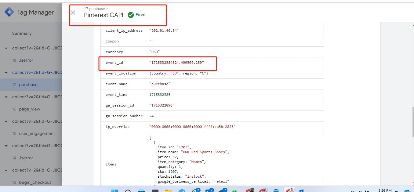The width and height of the screenshot is (414, 192).
Task: Click the event_location key
Action: 121,73
